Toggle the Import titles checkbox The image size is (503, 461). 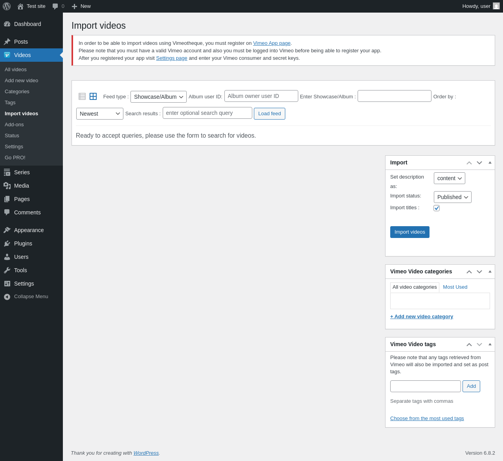[x=437, y=208]
